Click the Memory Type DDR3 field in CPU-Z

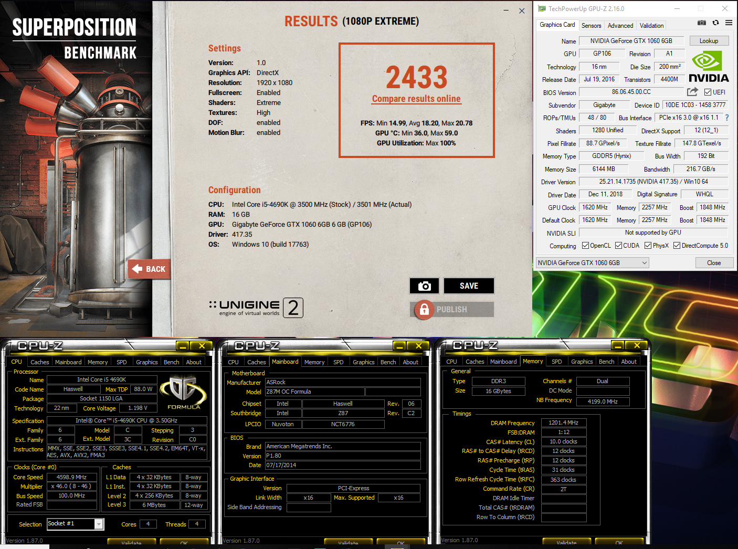pyautogui.click(x=498, y=381)
